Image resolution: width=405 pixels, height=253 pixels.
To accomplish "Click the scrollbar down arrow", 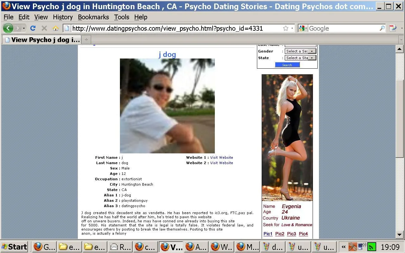I will click(399, 234).
